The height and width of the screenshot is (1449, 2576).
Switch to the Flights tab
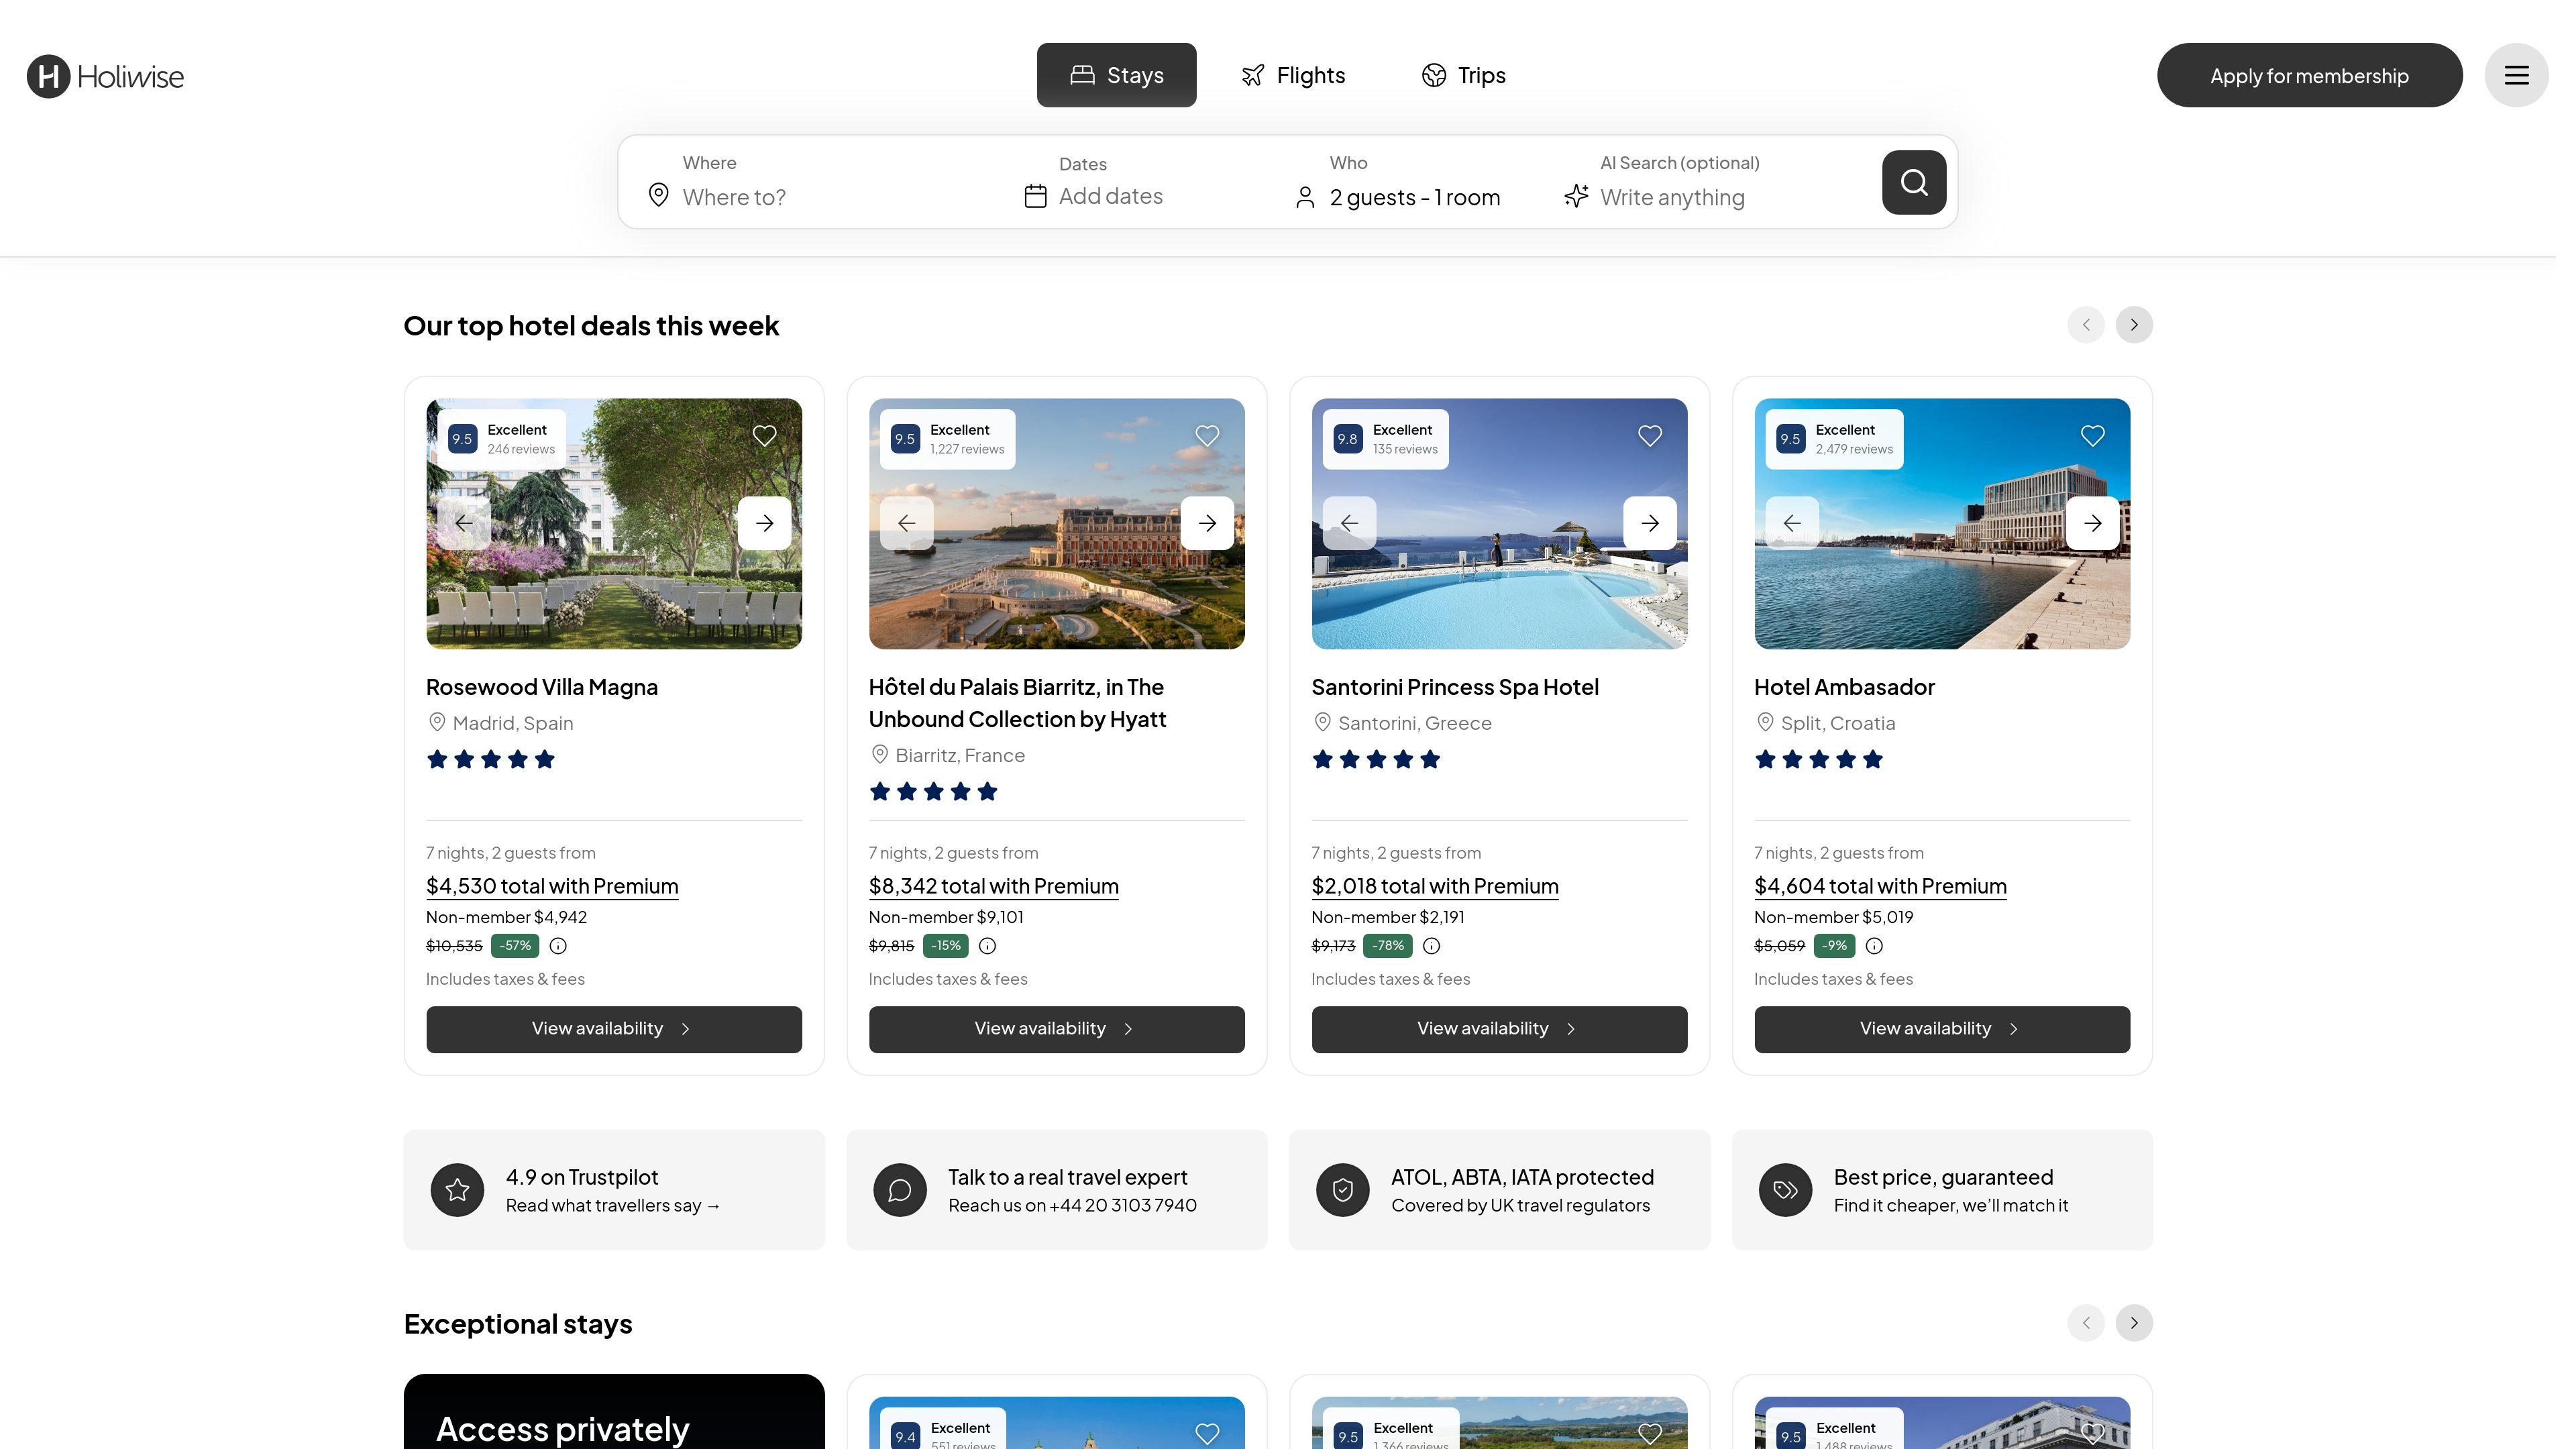pyautogui.click(x=1293, y=75)
